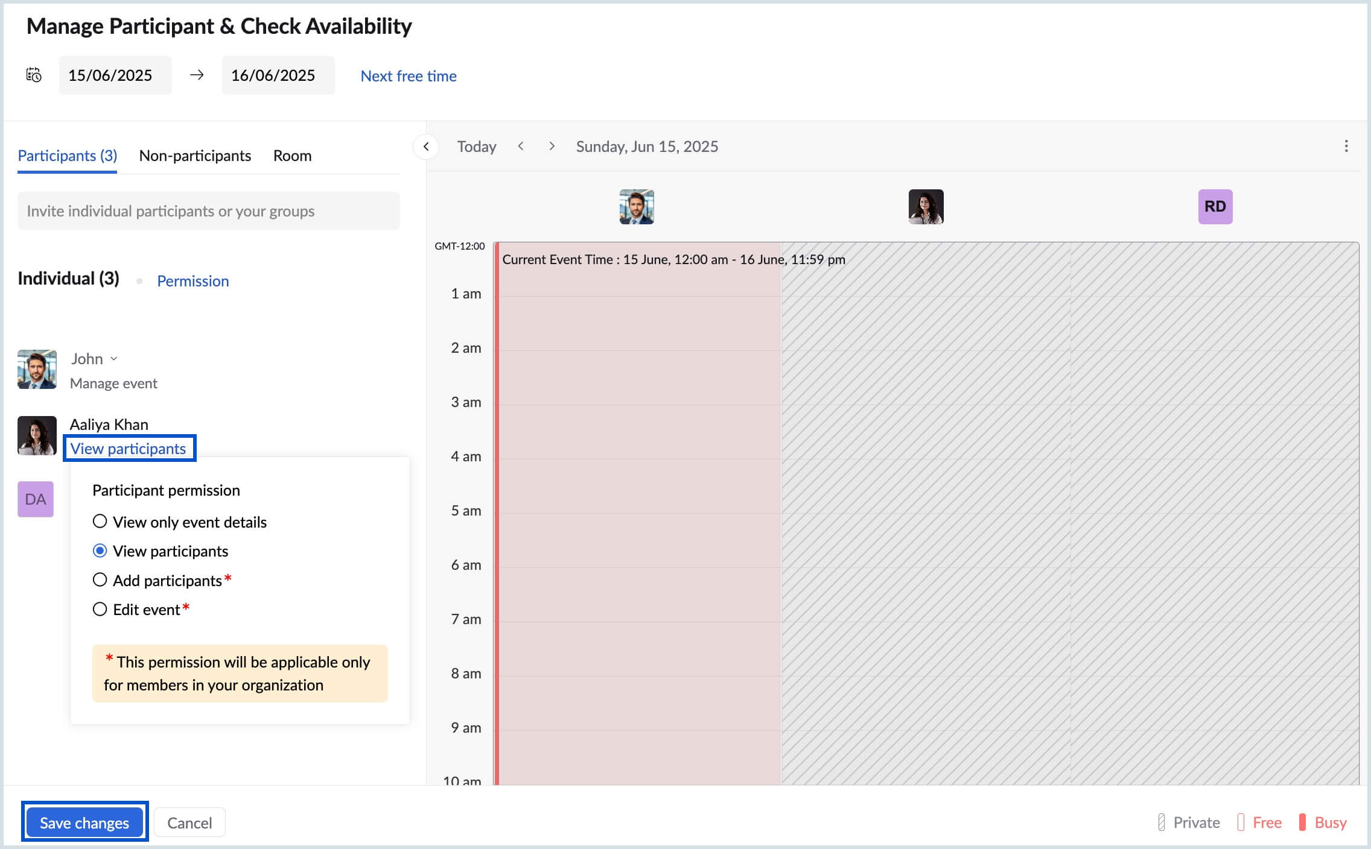Click John's avatar in the schedule header
The height and width of the screenshot is (849, 1371).
(637, 207)
